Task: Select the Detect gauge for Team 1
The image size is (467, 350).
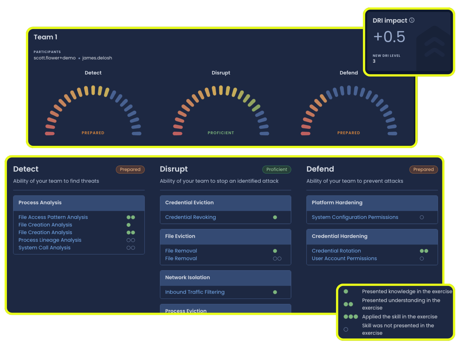Action: tap(93, 110)
